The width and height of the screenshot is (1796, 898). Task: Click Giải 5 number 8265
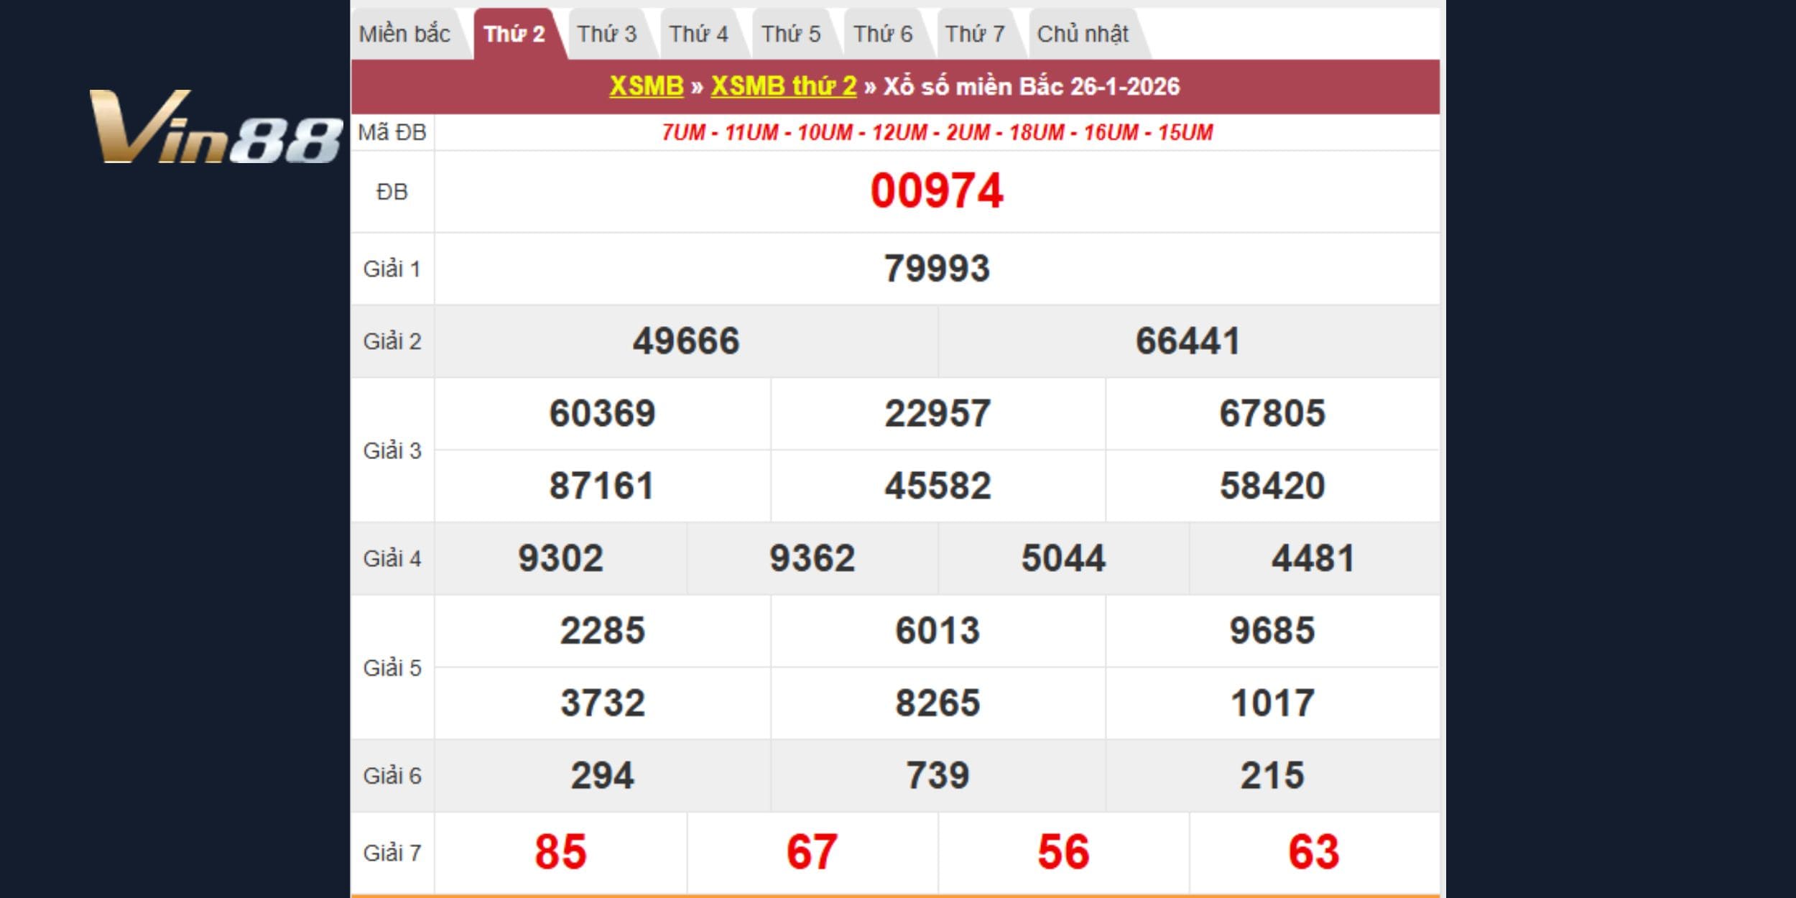(937, 703)
